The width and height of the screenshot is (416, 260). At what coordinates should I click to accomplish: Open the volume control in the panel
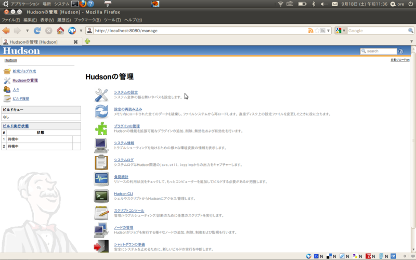coord(324,4)
